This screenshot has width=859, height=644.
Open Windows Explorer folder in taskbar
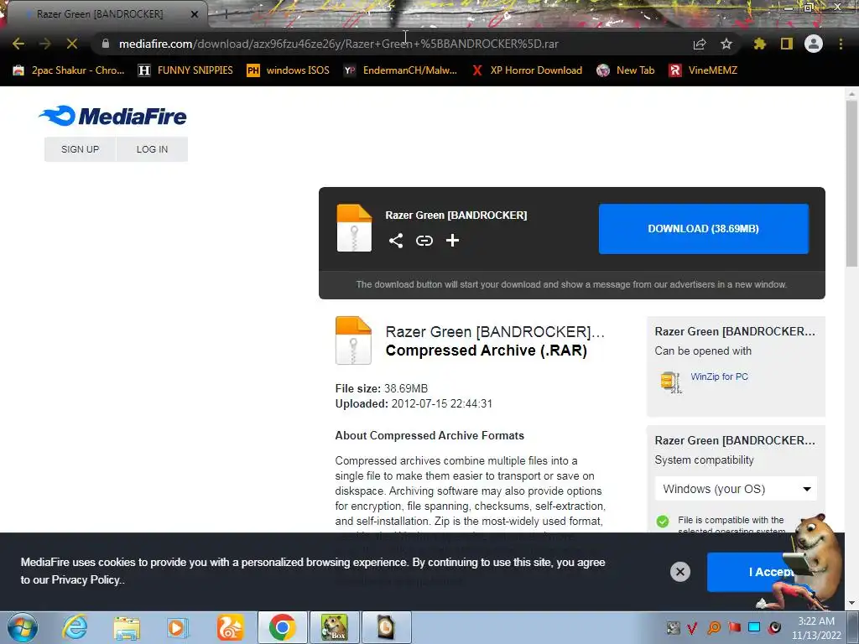(127, 627)
